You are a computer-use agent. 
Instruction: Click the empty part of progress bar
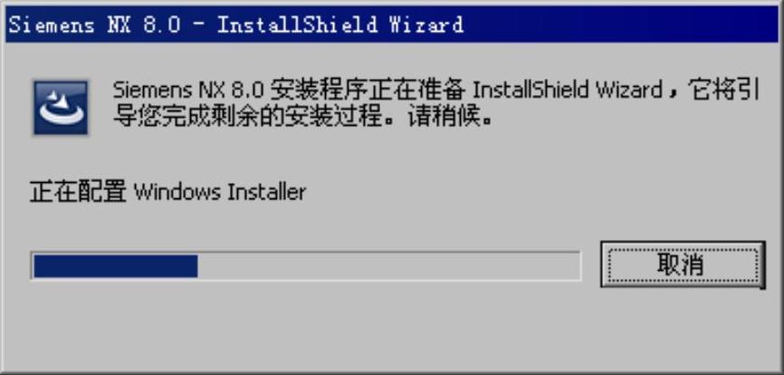pos(388,265)
